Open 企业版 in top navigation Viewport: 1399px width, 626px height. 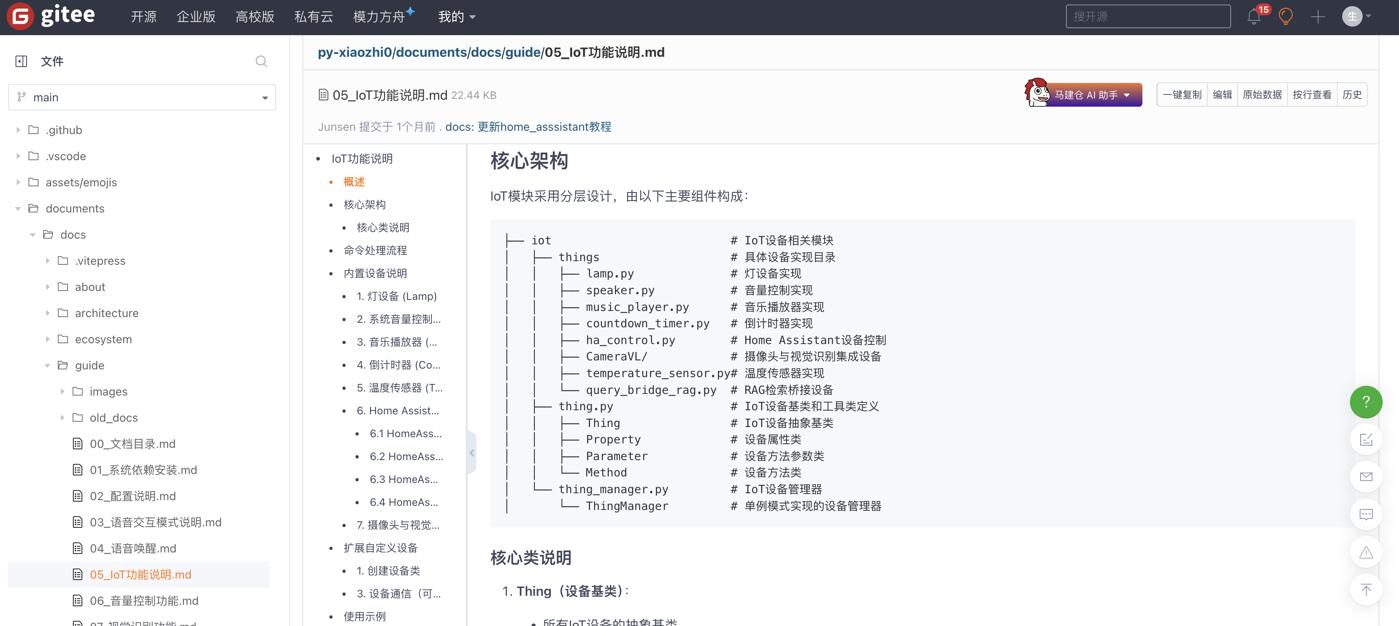196,17
